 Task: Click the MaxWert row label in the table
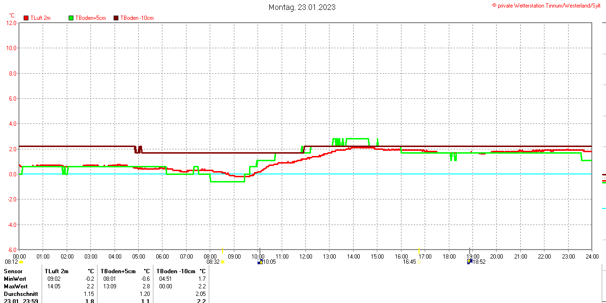[16, 286]
